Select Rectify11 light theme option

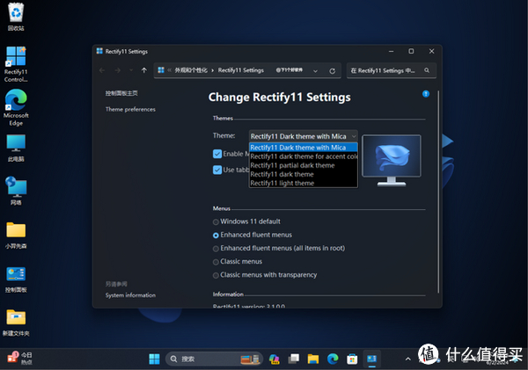[303, 183]
